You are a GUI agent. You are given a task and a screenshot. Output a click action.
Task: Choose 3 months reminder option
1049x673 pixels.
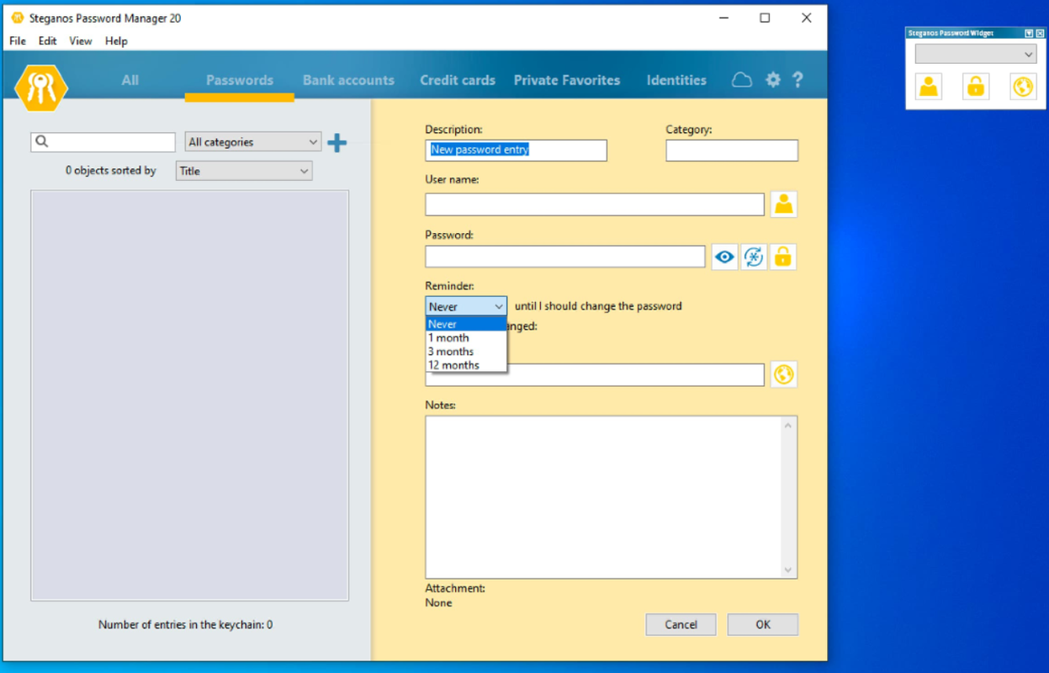click(466, 352)
